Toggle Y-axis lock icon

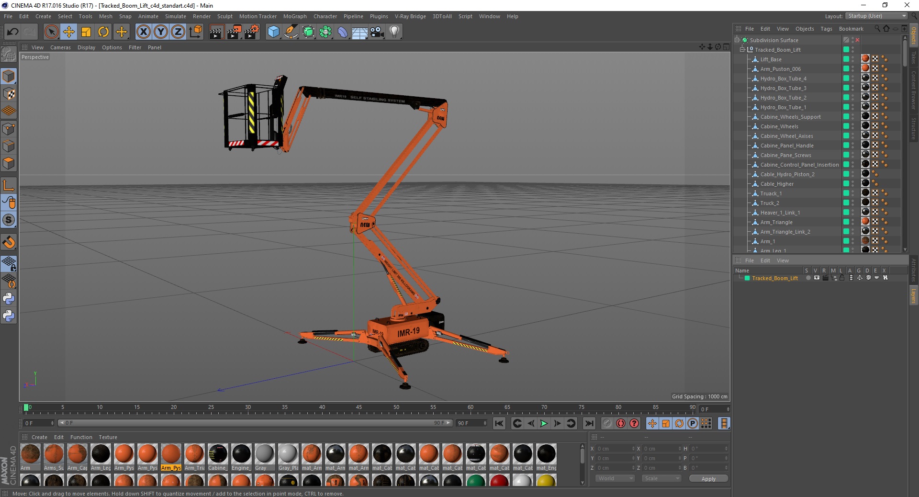coord(161,32)
